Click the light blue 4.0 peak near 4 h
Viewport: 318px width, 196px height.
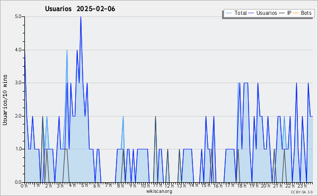click(67, 50)
